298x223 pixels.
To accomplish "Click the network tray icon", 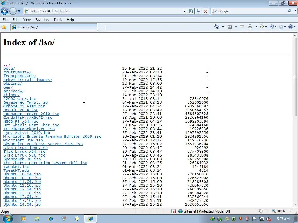I will point(262,219).
